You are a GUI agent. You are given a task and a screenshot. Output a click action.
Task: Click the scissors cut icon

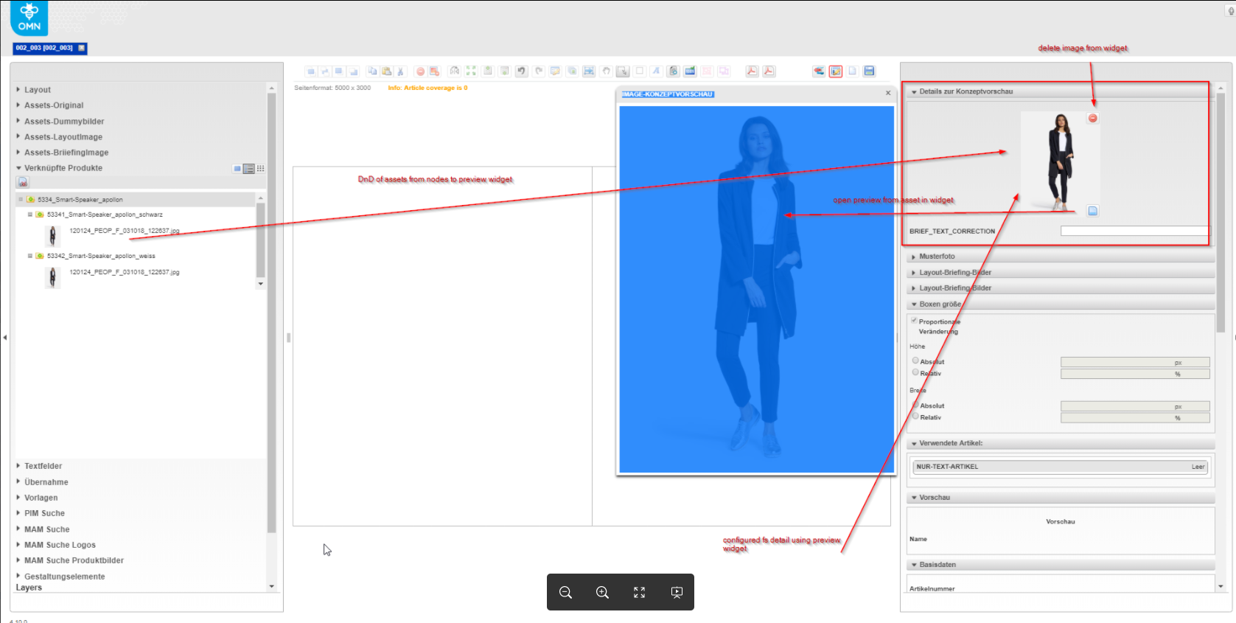click(x=400, y=72)
